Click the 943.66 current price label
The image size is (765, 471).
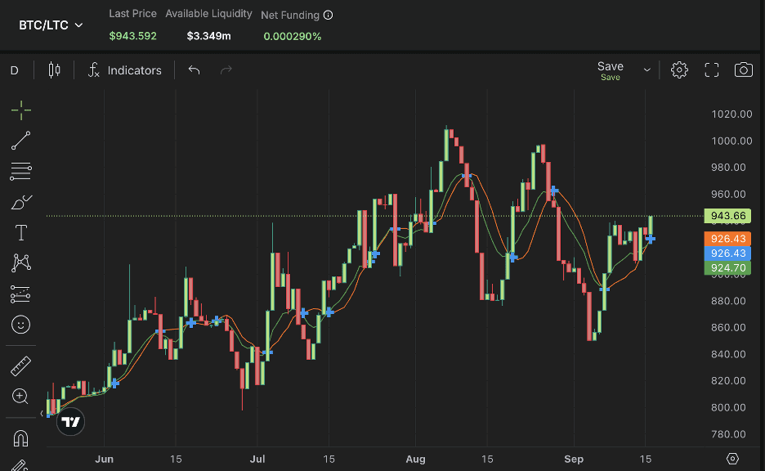pyautogui.click(x=727, y=216)
